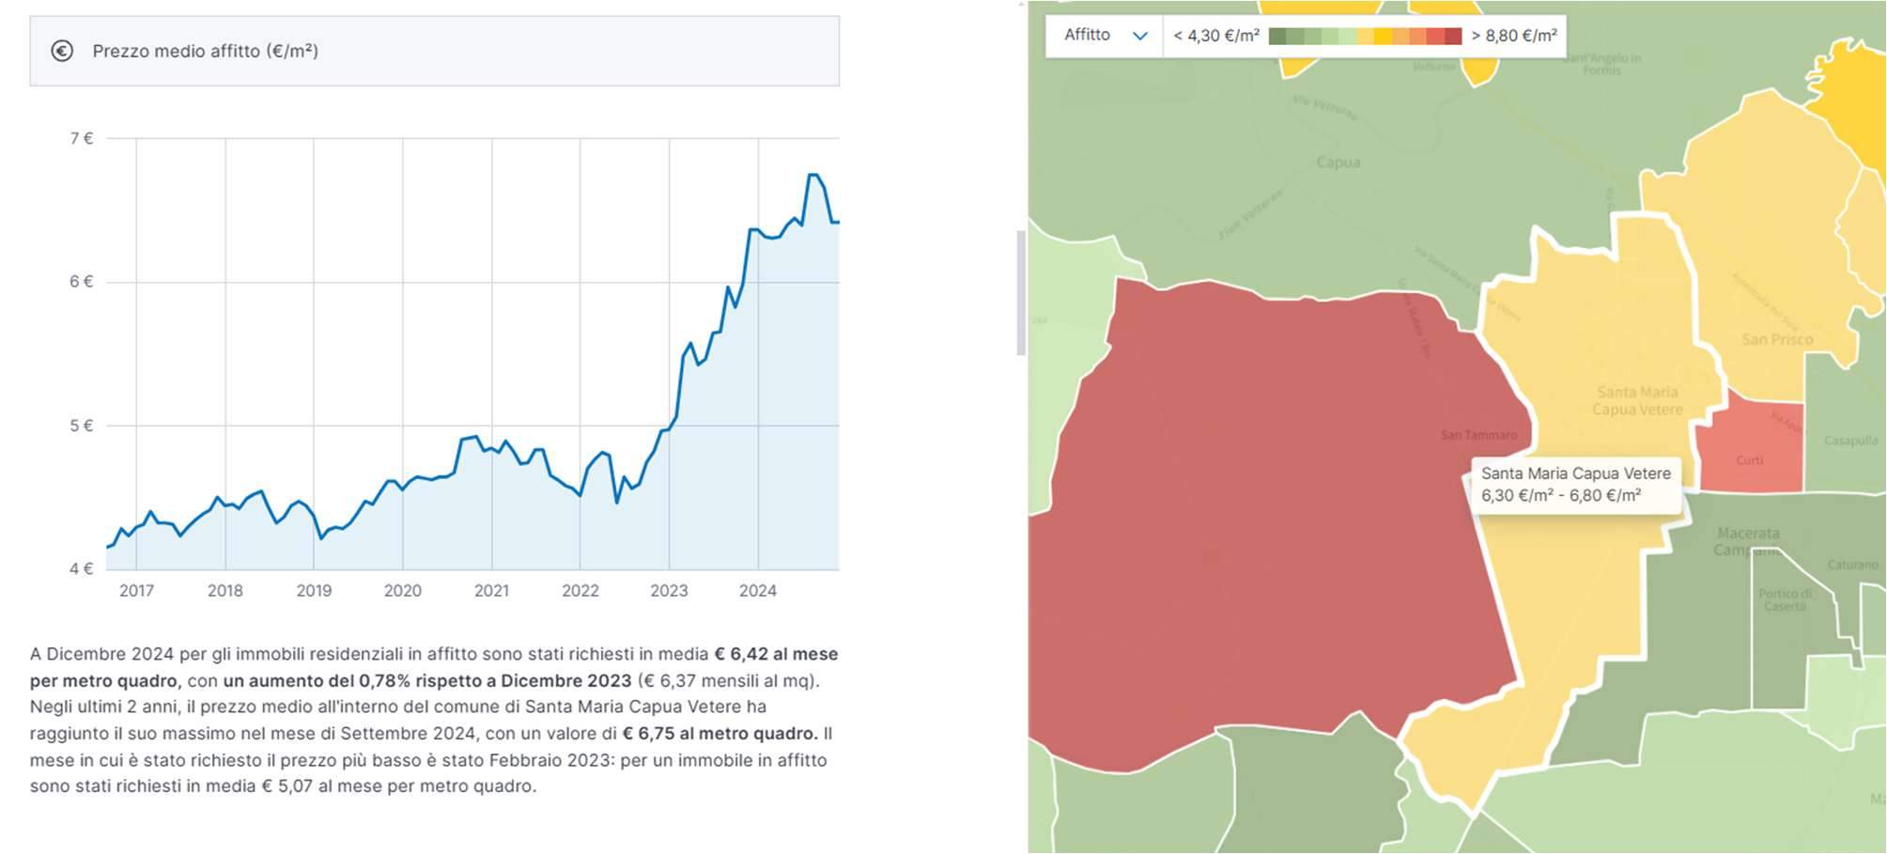Click the chevron arrow next to Affitto
Image resolution: width=1887 pixels, height=854 pixels.
pyautogui.click(x=1140, y=36)
